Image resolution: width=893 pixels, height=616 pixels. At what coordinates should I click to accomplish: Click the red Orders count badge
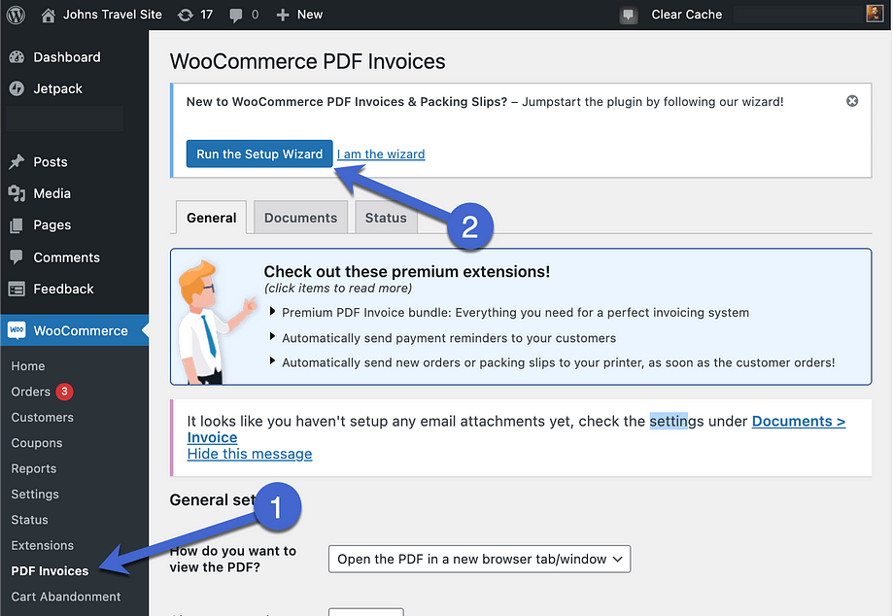(x=64, y=392)
